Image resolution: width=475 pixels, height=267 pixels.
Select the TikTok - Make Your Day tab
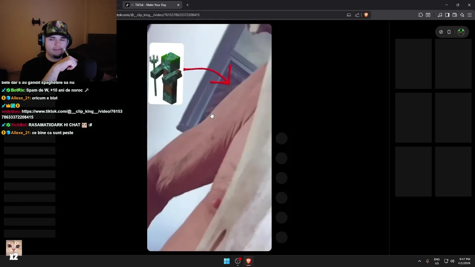tap(152, 5)
